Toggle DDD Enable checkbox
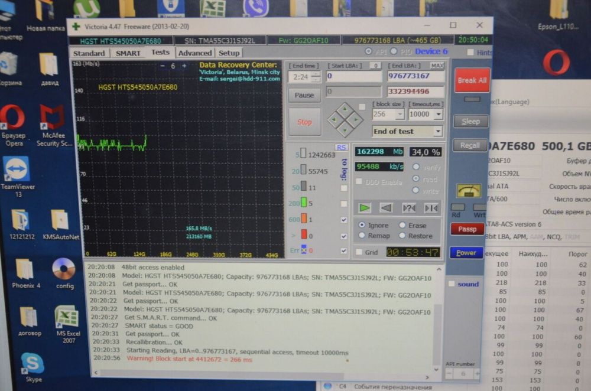The image size is (591, 391). click(x=359, y=181)
